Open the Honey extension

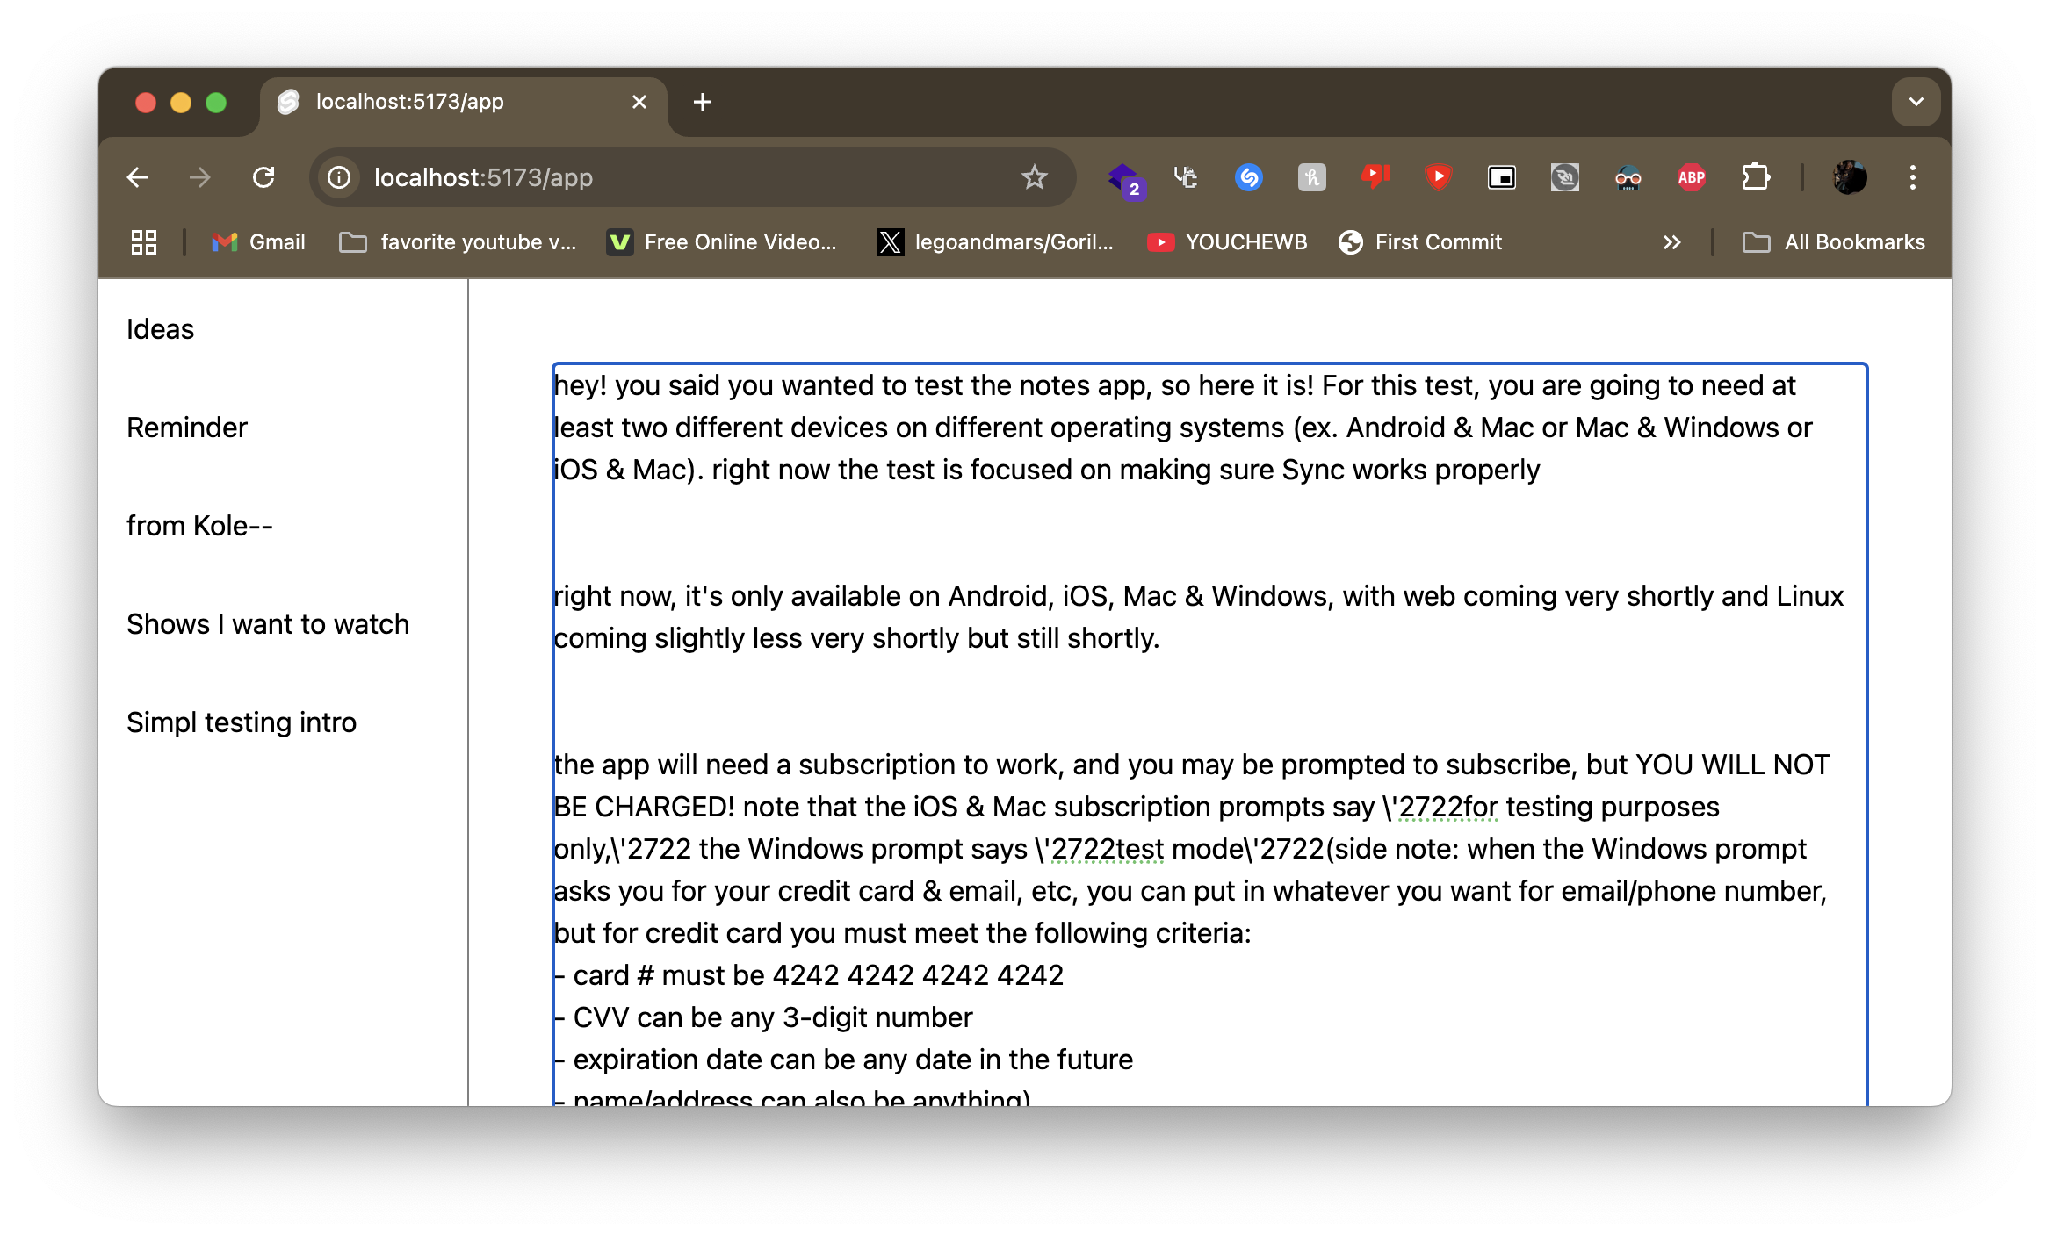coord(1312,176)
